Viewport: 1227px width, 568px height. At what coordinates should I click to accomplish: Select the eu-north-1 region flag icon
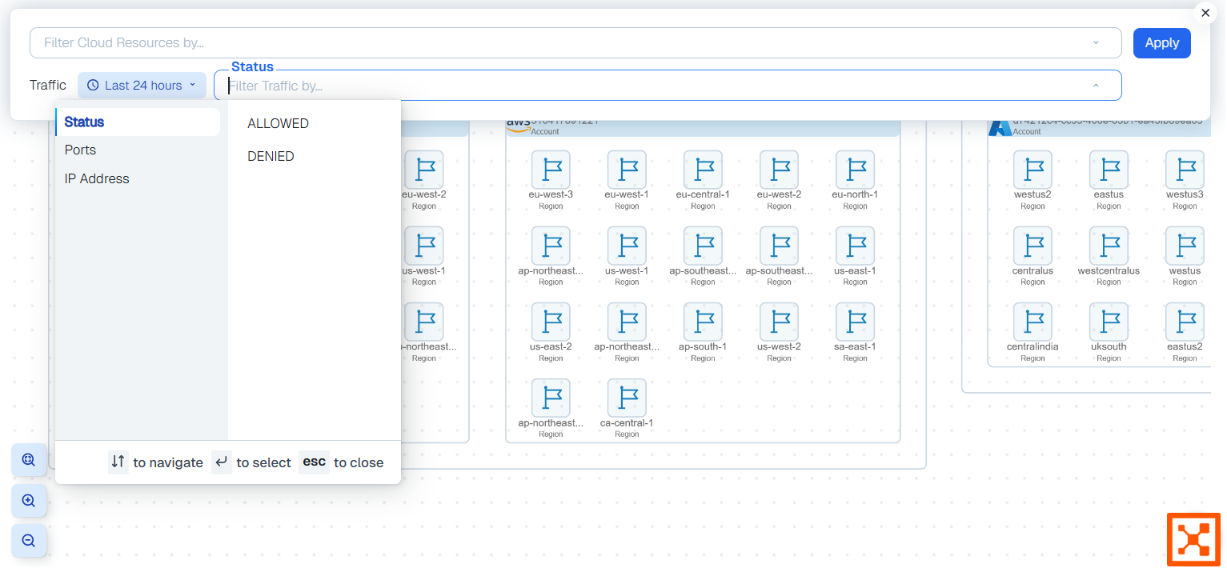[x=855, y=170]
